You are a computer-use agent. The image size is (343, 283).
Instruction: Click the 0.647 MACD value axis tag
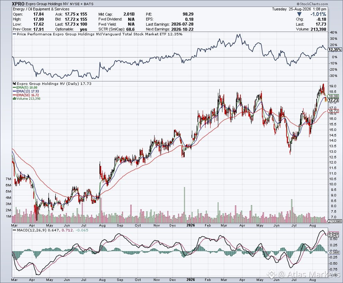[x=333, y=235]
